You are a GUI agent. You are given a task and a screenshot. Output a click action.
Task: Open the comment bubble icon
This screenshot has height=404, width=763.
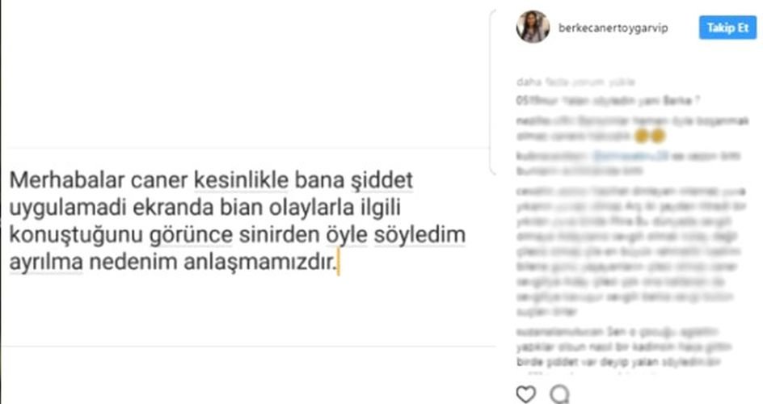559,394
